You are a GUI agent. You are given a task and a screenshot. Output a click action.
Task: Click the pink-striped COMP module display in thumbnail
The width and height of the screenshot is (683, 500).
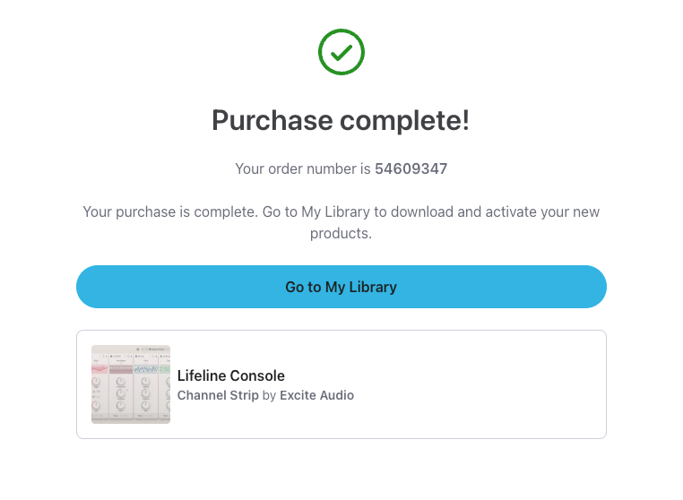click(x=121, y=369)
